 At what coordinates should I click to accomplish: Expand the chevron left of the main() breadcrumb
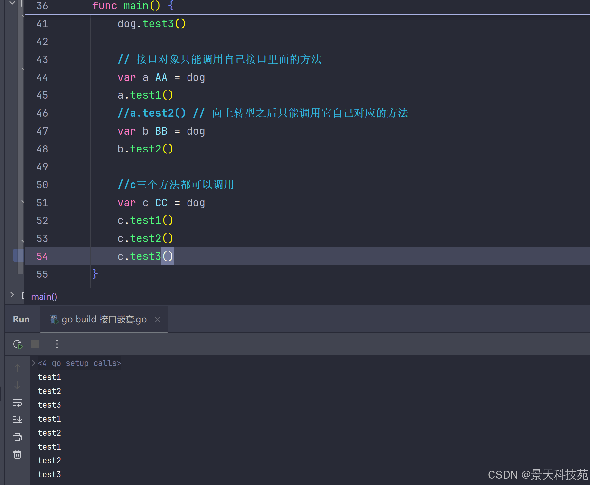tap(12, 295)
